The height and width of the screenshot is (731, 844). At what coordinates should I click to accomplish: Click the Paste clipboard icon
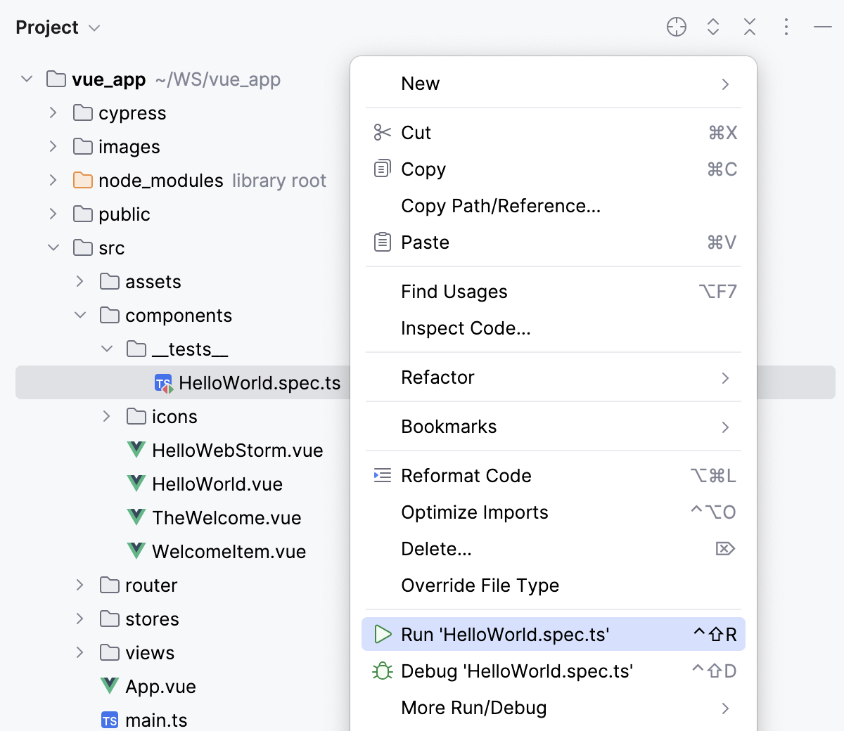click(x=382, y=242)
